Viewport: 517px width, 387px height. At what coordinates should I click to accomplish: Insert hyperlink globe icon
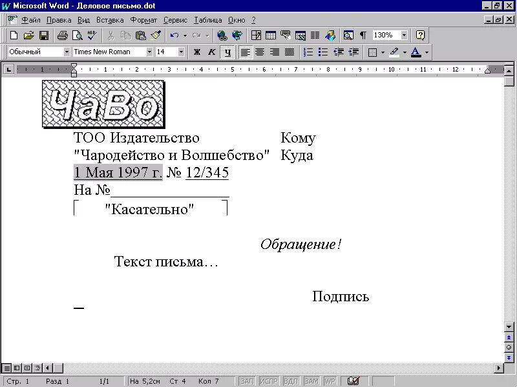[222, 35]
